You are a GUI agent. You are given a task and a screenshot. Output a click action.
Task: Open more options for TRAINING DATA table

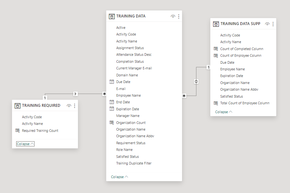pyautogui.click(x=179, y=16)
